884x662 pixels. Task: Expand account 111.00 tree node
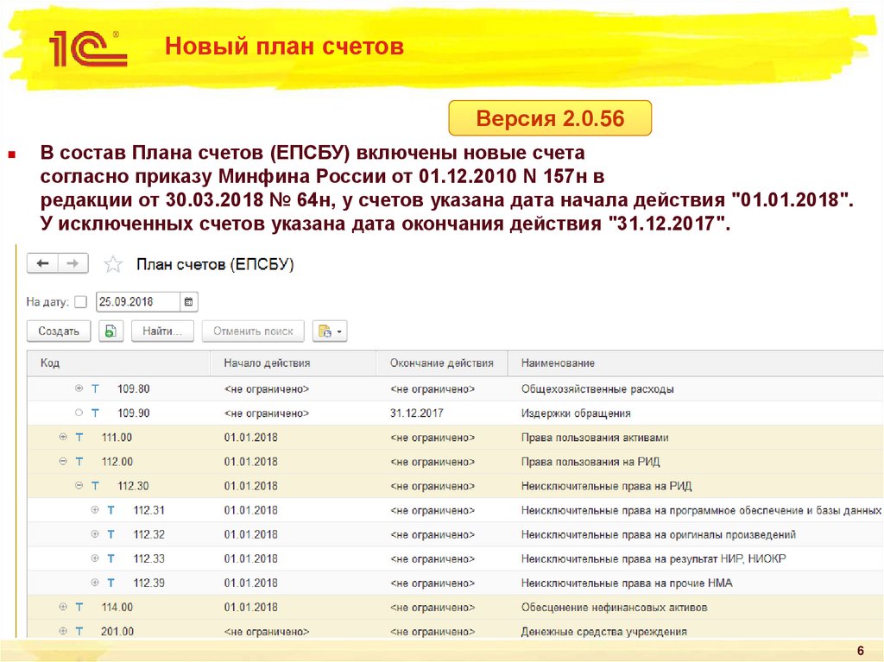point(63,438)
